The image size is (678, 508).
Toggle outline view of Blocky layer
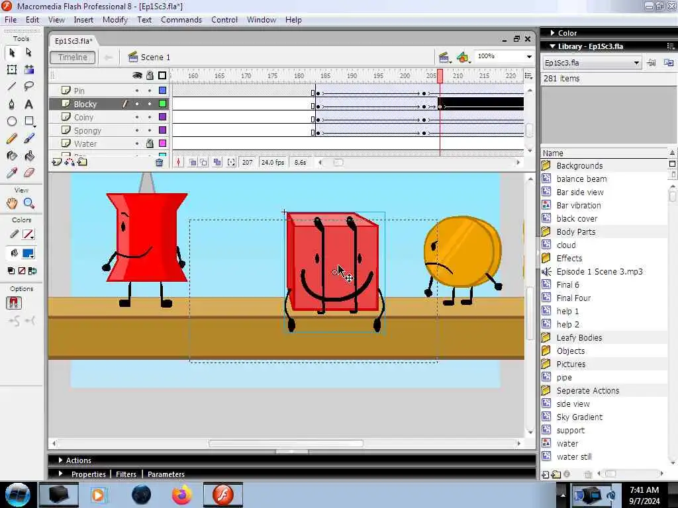click(x=163, y=104)
